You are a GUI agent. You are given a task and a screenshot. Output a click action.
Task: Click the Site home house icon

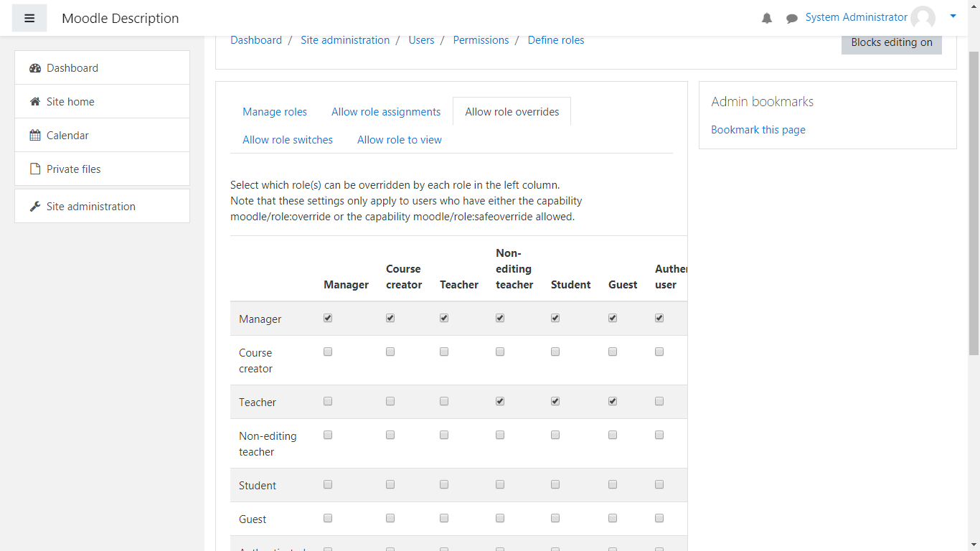coord(35,102)
